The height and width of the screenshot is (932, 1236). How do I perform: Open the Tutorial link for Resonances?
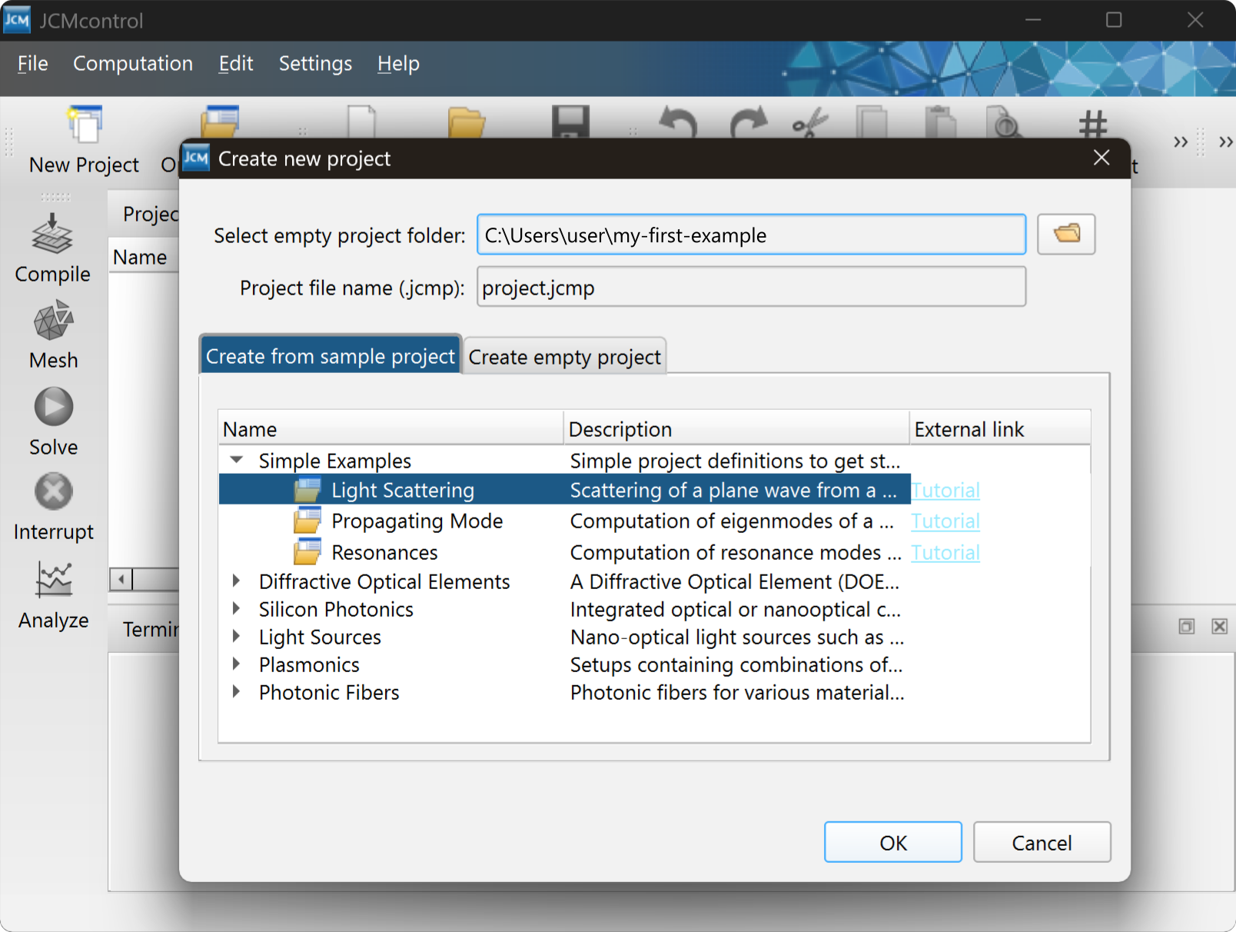point(945,552)
